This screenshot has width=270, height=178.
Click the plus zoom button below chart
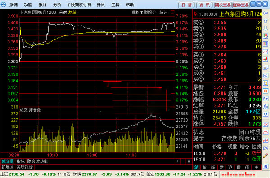[178, 161]
